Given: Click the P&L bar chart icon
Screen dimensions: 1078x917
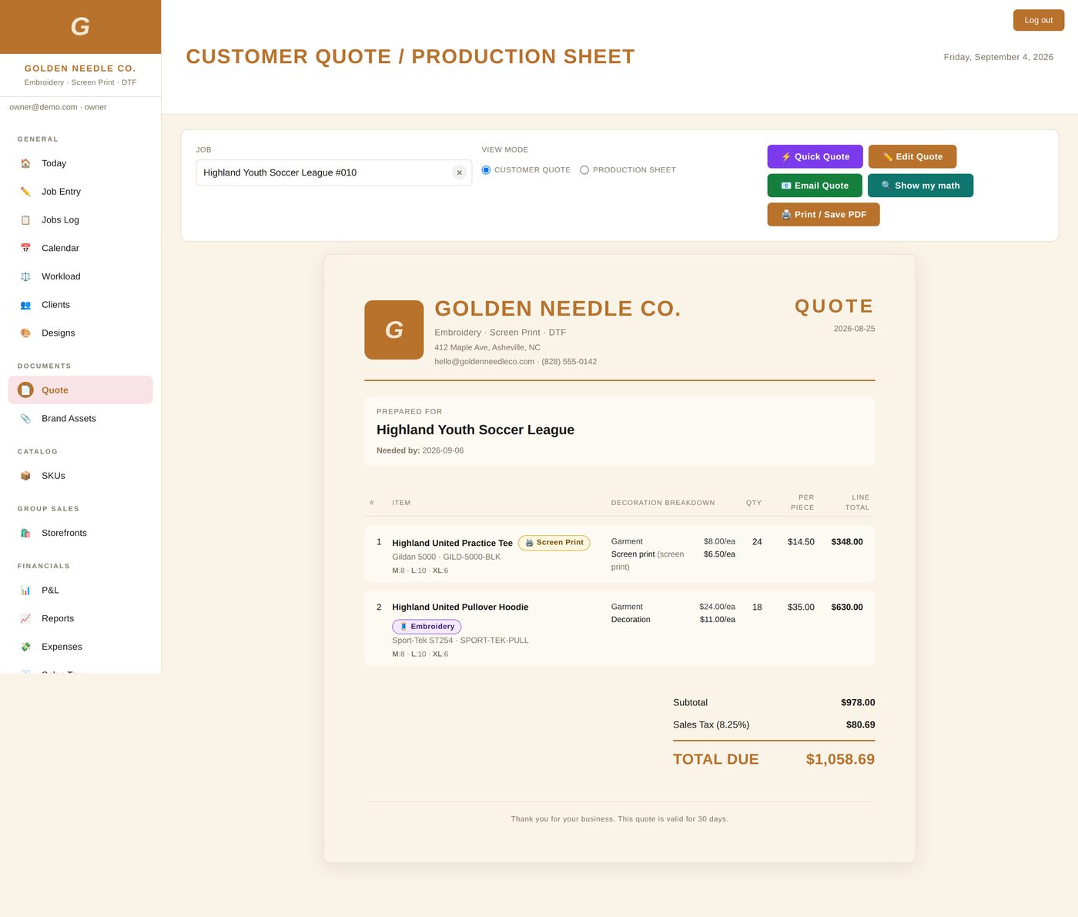Looking at the screenshot, I should (x=25, y=591).
